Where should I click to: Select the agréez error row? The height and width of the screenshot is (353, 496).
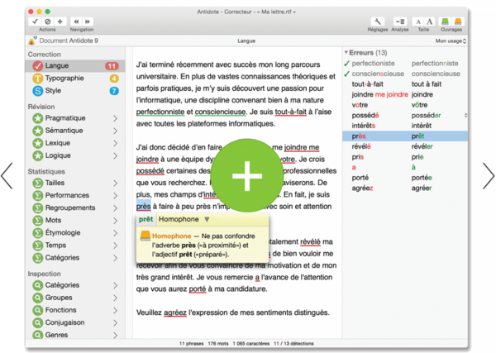[x=405, y=188]
